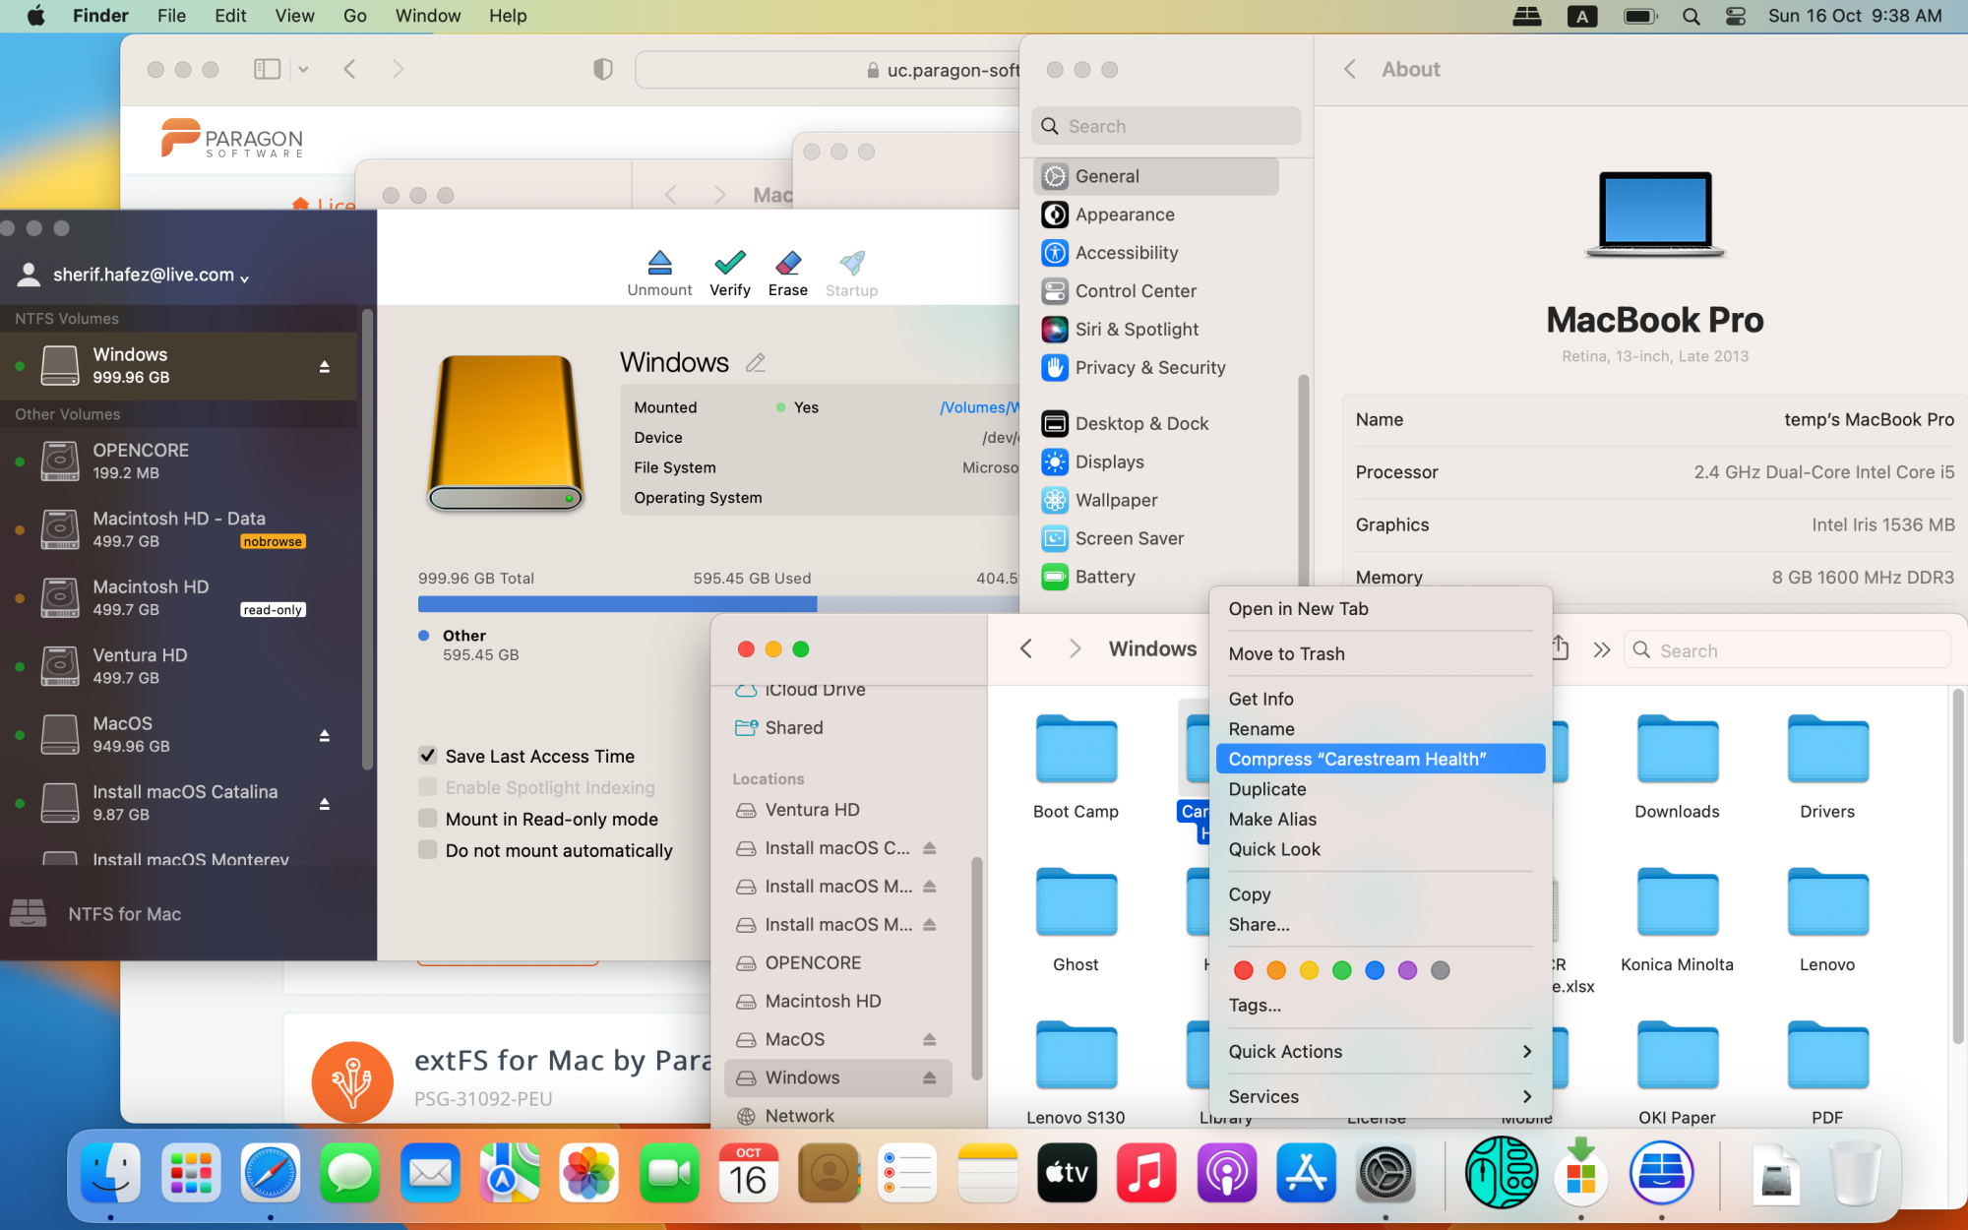Viewport: 1968px width, 1230px height.
Task: Open App Store from the Dock
Action: coord(1306,1173)
